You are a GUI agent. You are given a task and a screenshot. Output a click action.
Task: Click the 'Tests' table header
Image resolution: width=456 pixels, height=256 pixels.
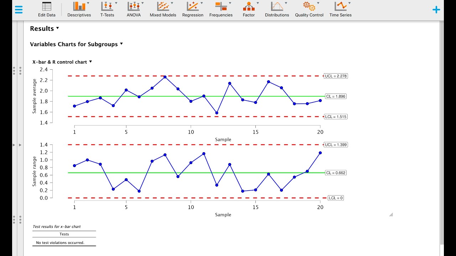pos(64,234)
